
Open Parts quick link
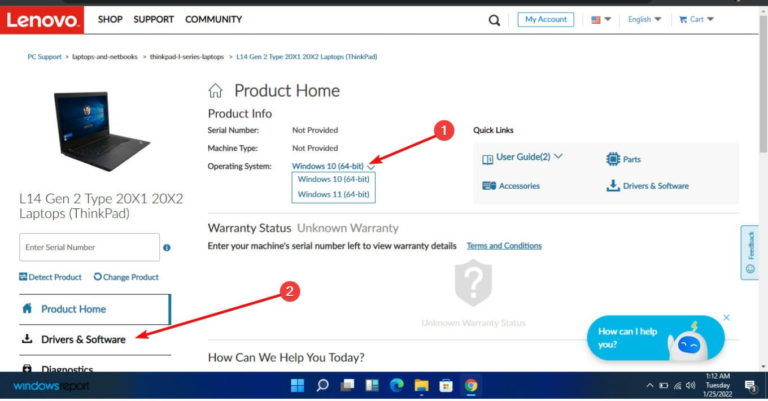[632, 159]
